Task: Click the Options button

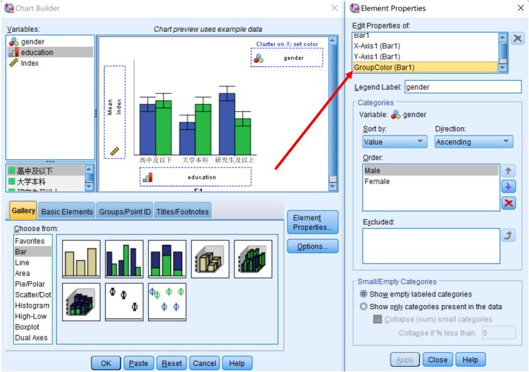Action: pos(313,246)
